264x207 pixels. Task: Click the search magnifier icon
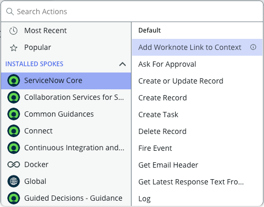(x=10, y=12)
